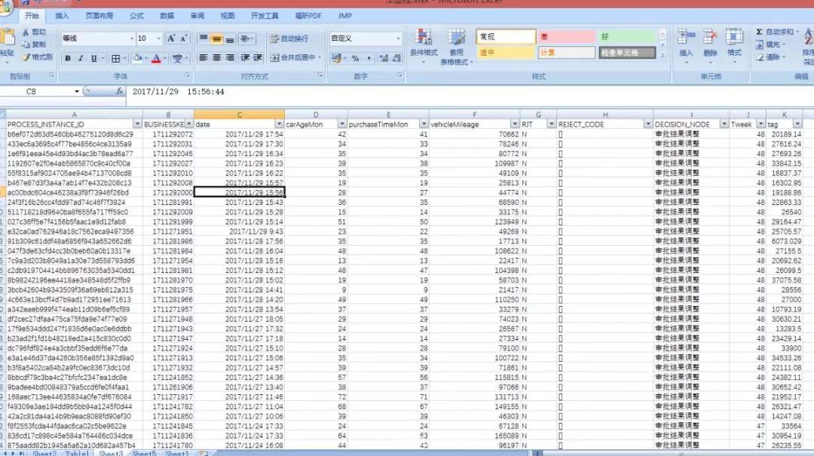The height and width of the screenshot is (456, 814).
Task: Toggle italic formatting
Action: point(81,59)
